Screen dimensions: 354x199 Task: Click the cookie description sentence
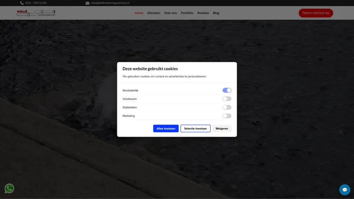(164, 77)
